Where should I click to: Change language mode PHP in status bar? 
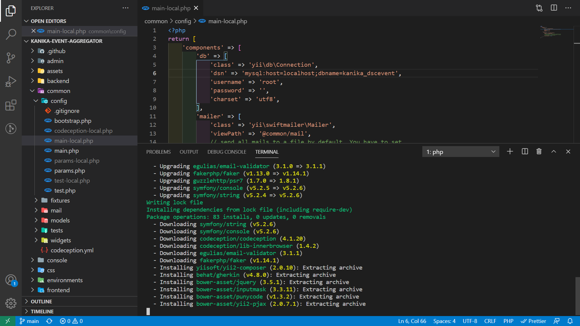pos(508,321)
